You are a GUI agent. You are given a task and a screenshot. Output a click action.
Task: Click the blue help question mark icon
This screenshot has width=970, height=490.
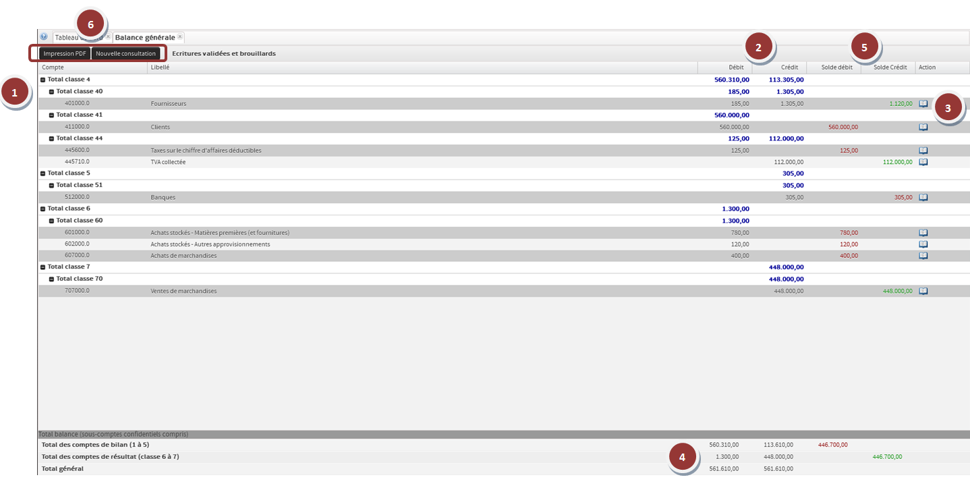[x=43, y=37]
